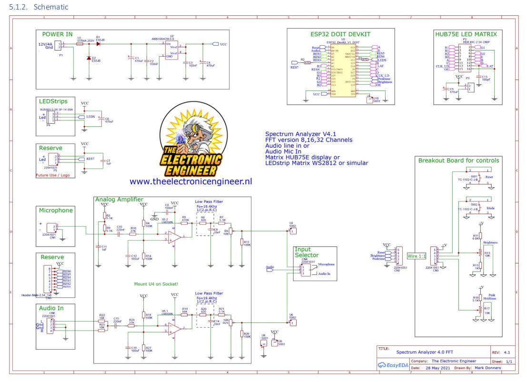Select the 'POWER IN' block title

[x=57, y=34]
